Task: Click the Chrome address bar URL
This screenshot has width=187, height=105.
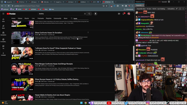Action: (27, 6)
